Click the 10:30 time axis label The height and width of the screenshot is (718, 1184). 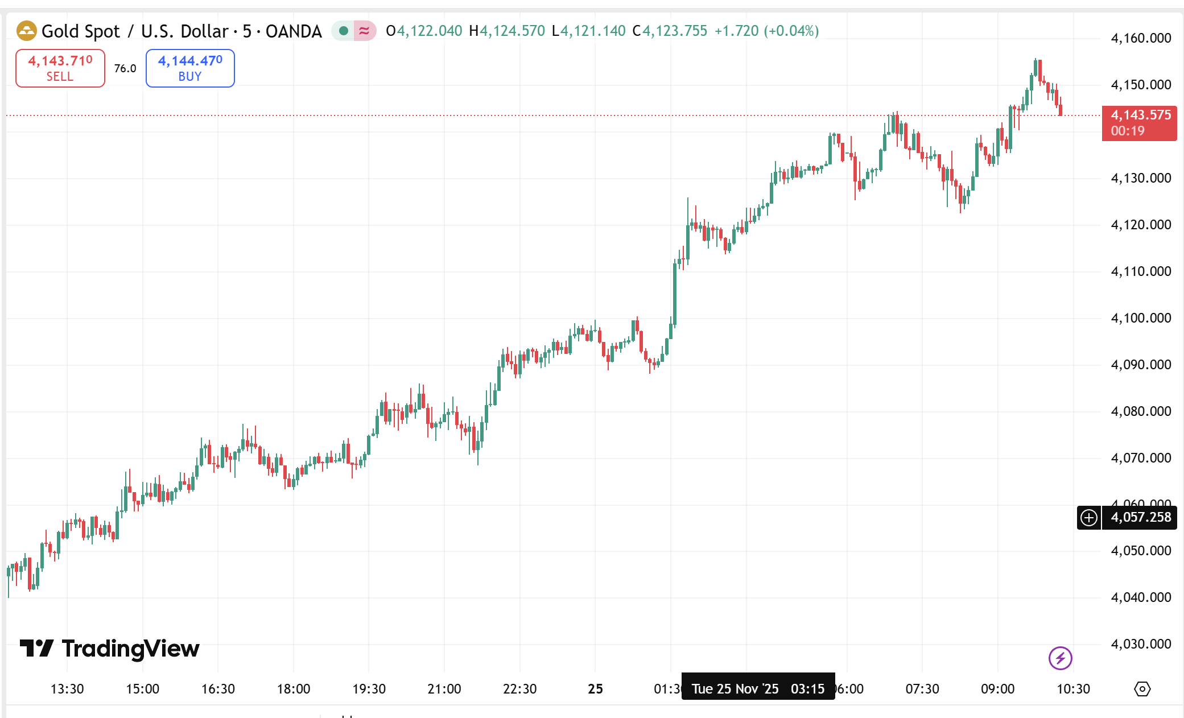click(1073, 689)
